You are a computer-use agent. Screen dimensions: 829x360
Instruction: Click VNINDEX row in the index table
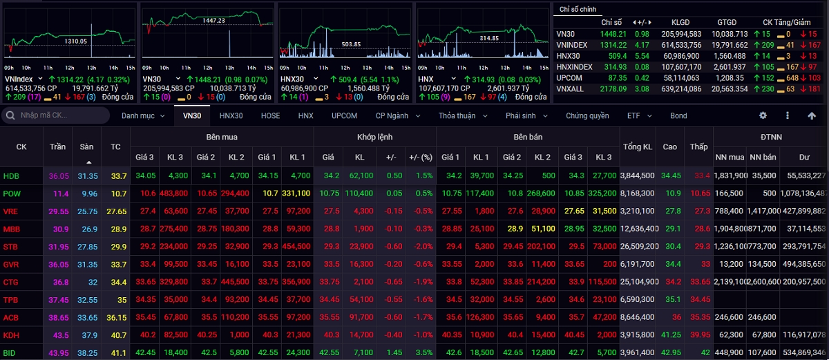(689, 45)
